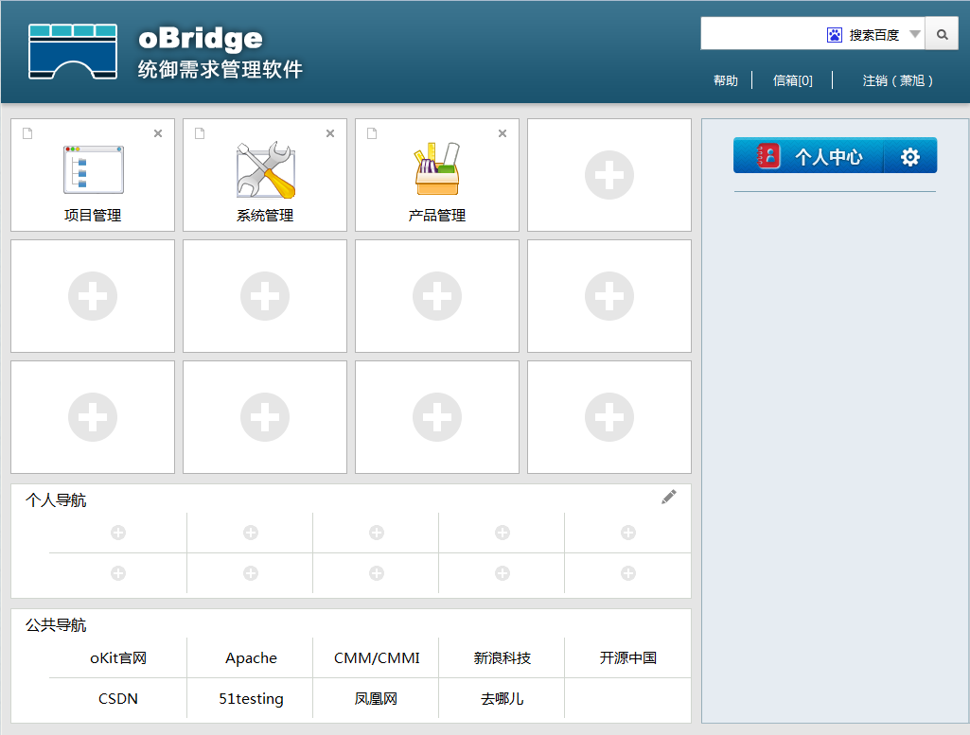Add the middle personal nav link in second row
The height and width of the screenshot is (735, 970).
point(376,573)
